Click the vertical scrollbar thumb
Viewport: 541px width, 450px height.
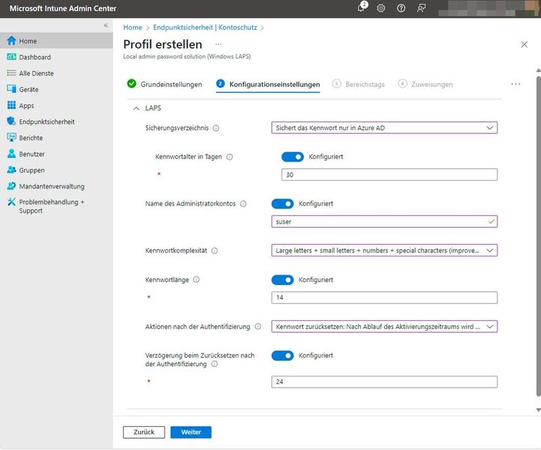539,236
